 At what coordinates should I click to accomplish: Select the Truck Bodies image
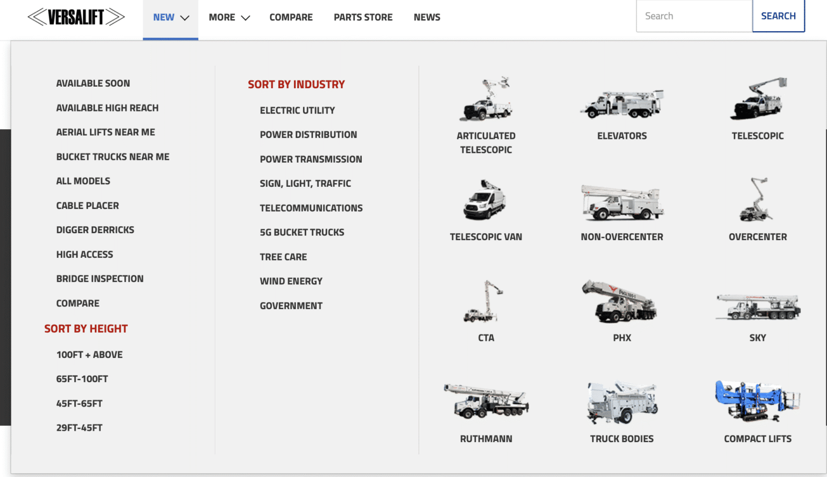(x=622, y=402)
